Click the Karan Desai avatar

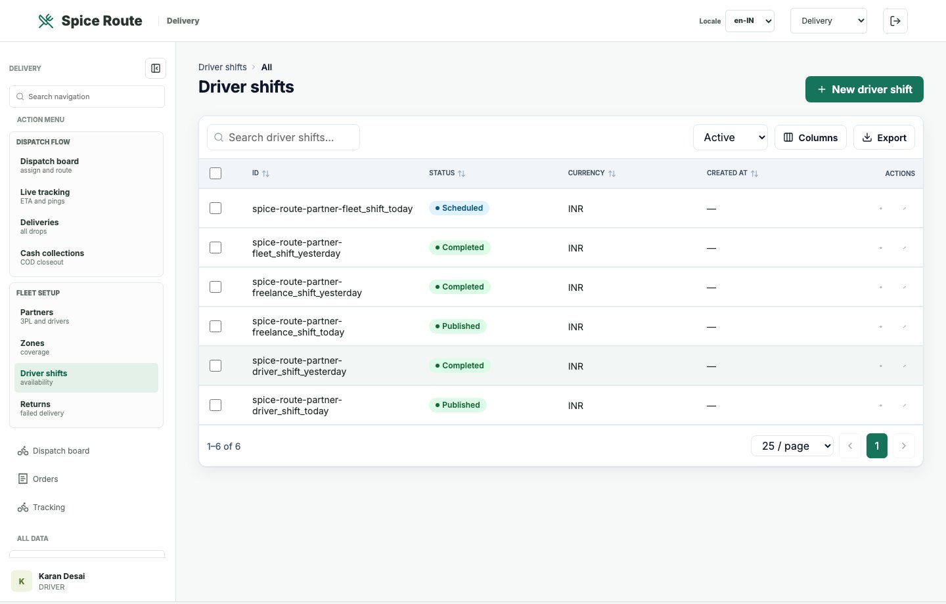pyautogui.click(x=22, y=581)
